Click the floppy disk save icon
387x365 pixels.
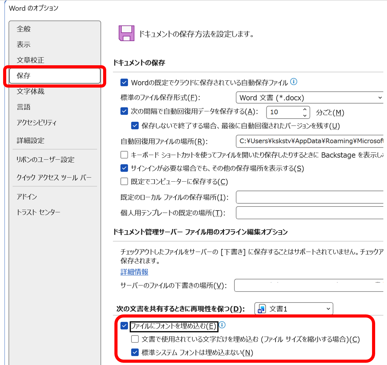[x=127, y=33]
